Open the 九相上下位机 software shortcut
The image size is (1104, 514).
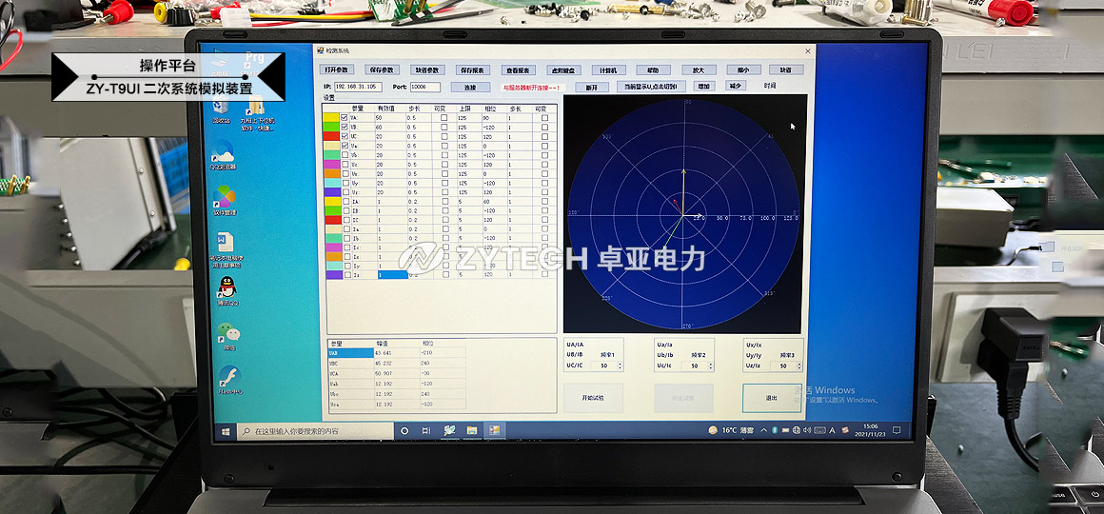tap(257, 112)
